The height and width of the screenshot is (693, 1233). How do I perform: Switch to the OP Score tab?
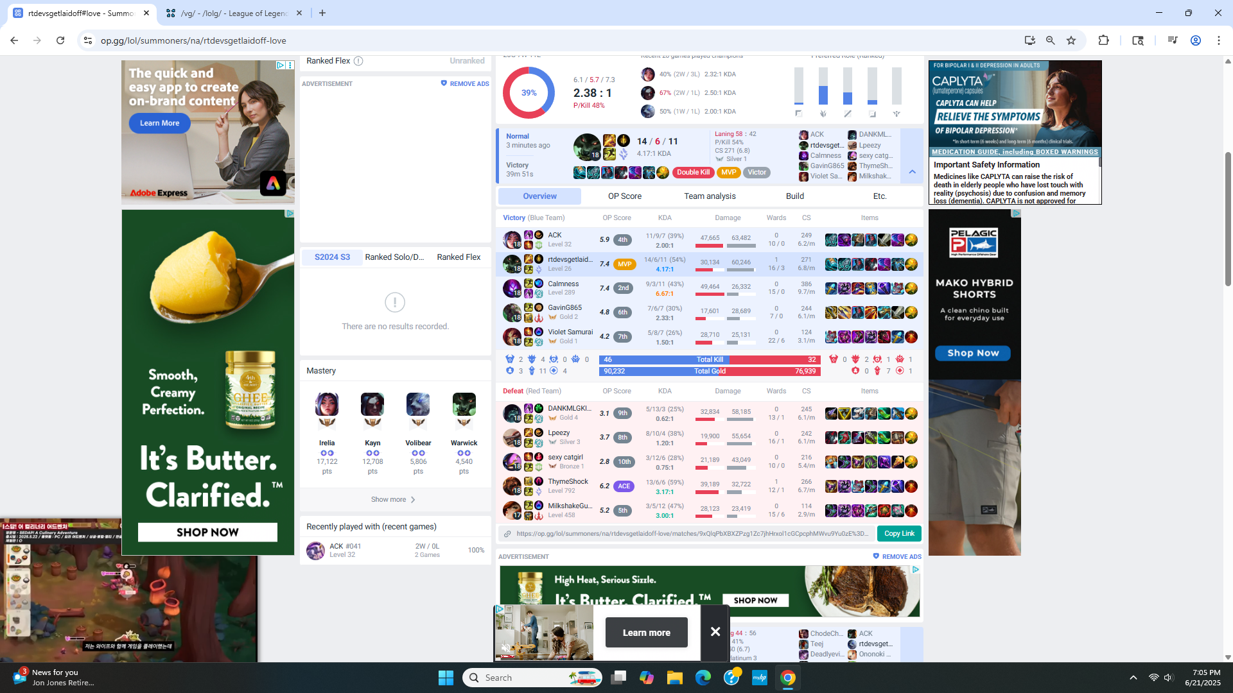625,196
